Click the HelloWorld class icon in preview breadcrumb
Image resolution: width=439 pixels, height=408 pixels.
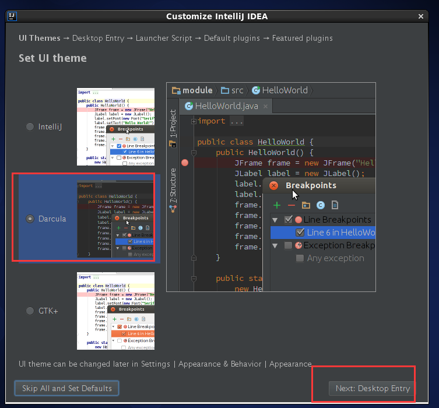click(256, 90)
